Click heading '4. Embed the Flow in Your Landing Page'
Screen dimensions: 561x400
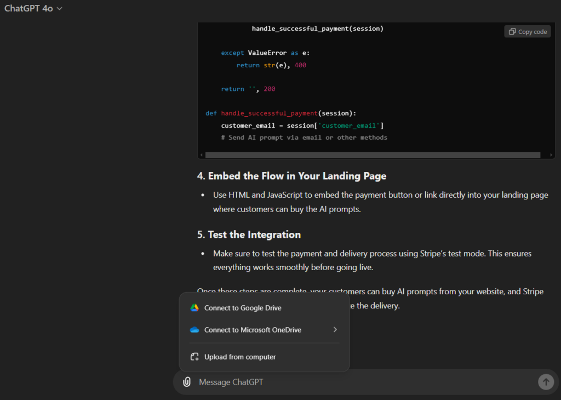point(291,176)
